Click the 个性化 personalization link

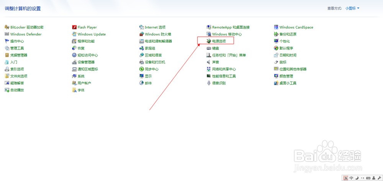coord(285,41)
